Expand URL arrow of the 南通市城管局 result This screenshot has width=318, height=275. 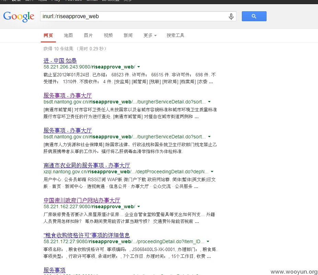209,102
